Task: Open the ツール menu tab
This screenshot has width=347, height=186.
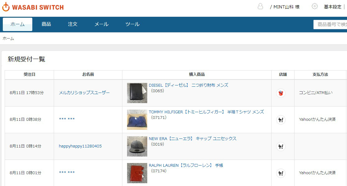Action: click(x=133, y=24)
